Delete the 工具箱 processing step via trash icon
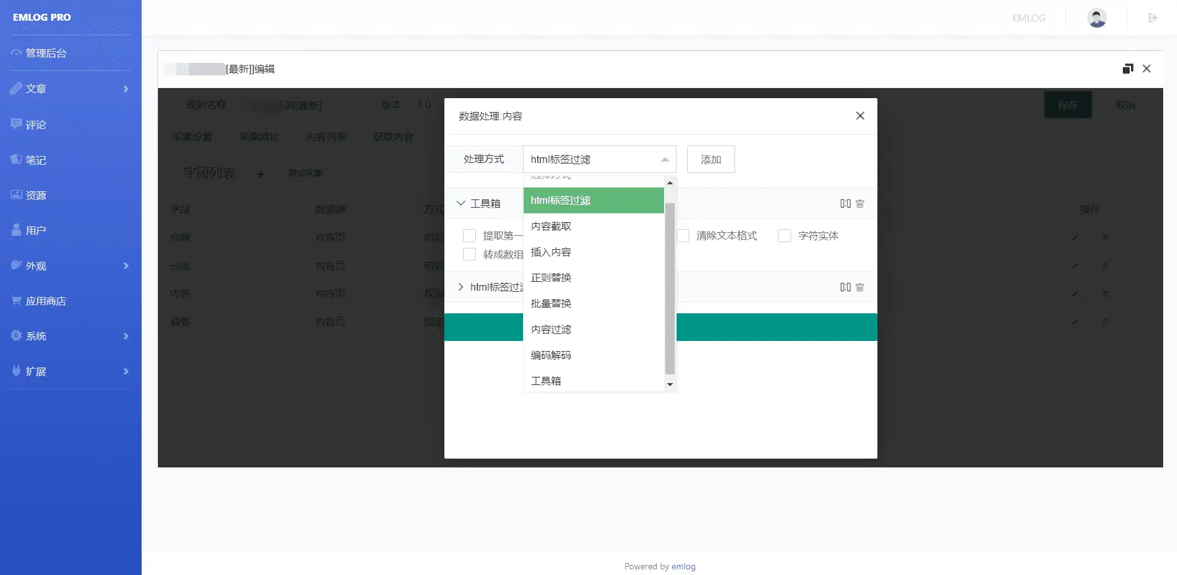 [x=860, y=203]
